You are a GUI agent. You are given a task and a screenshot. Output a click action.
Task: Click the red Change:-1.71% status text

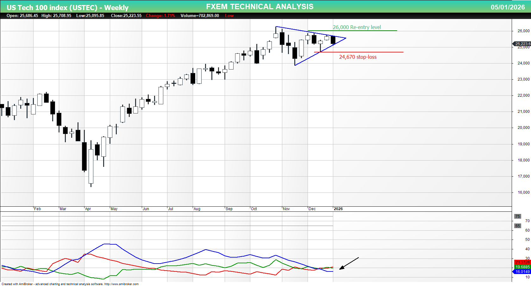point(160,15)
